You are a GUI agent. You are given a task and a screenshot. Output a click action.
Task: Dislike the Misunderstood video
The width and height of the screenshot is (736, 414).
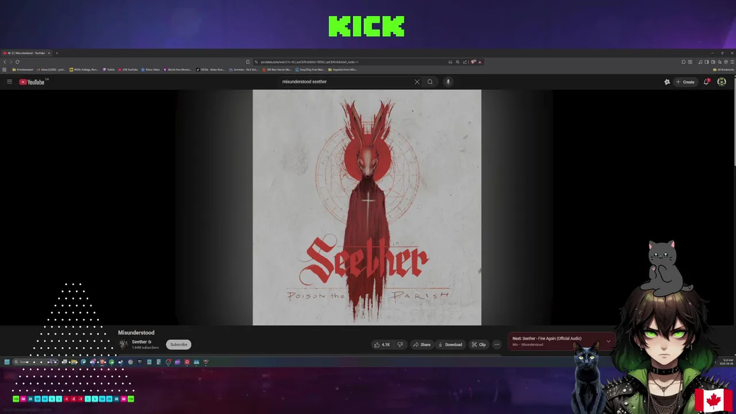[x=400, y=344]
